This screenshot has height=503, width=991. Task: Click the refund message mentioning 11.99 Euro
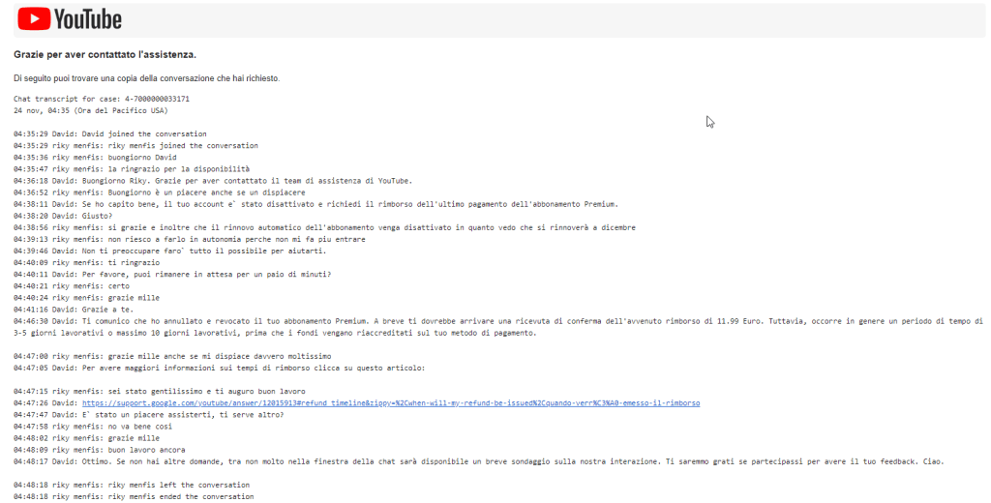484,320
